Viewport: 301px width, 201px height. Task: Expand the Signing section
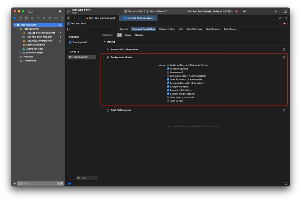point(104,42)
